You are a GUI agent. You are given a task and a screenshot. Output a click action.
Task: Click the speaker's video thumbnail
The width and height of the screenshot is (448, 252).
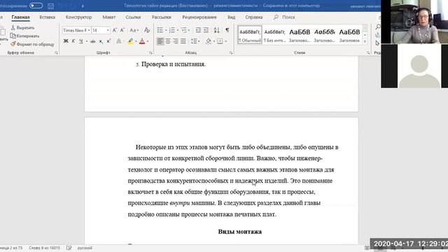414,22
